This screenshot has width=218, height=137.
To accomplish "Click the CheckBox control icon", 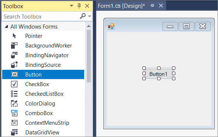I will (14, 84).
